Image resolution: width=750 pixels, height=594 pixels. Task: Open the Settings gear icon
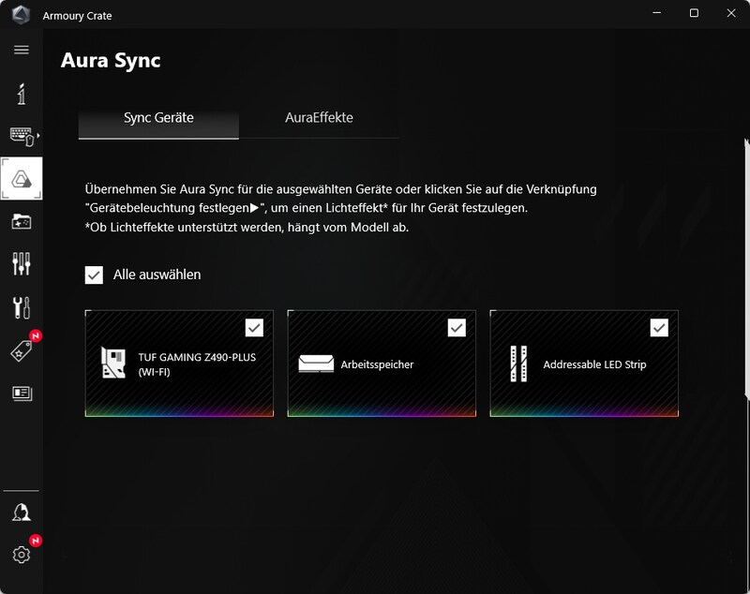tap(22, 555)
